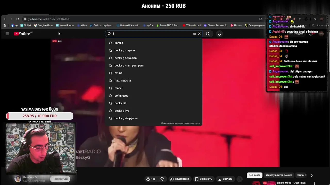Select the 'Бекки Д' chip

pos(302,175)
